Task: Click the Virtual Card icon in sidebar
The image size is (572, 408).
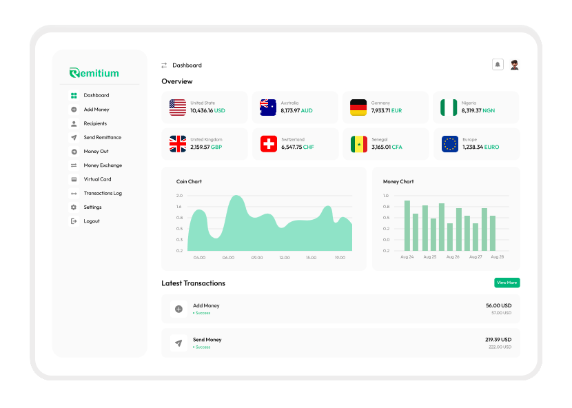Action: 74,179
